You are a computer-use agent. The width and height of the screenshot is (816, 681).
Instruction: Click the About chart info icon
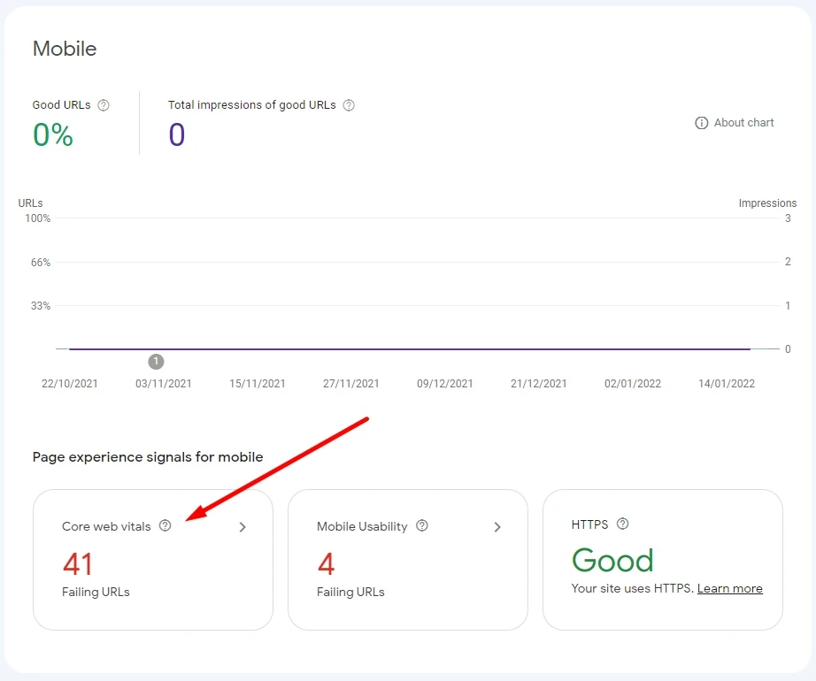click(702, 123)
